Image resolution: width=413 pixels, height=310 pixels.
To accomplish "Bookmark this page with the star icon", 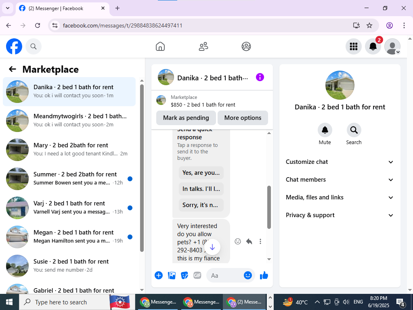I will pyautogui.click(x=369, y=25).
